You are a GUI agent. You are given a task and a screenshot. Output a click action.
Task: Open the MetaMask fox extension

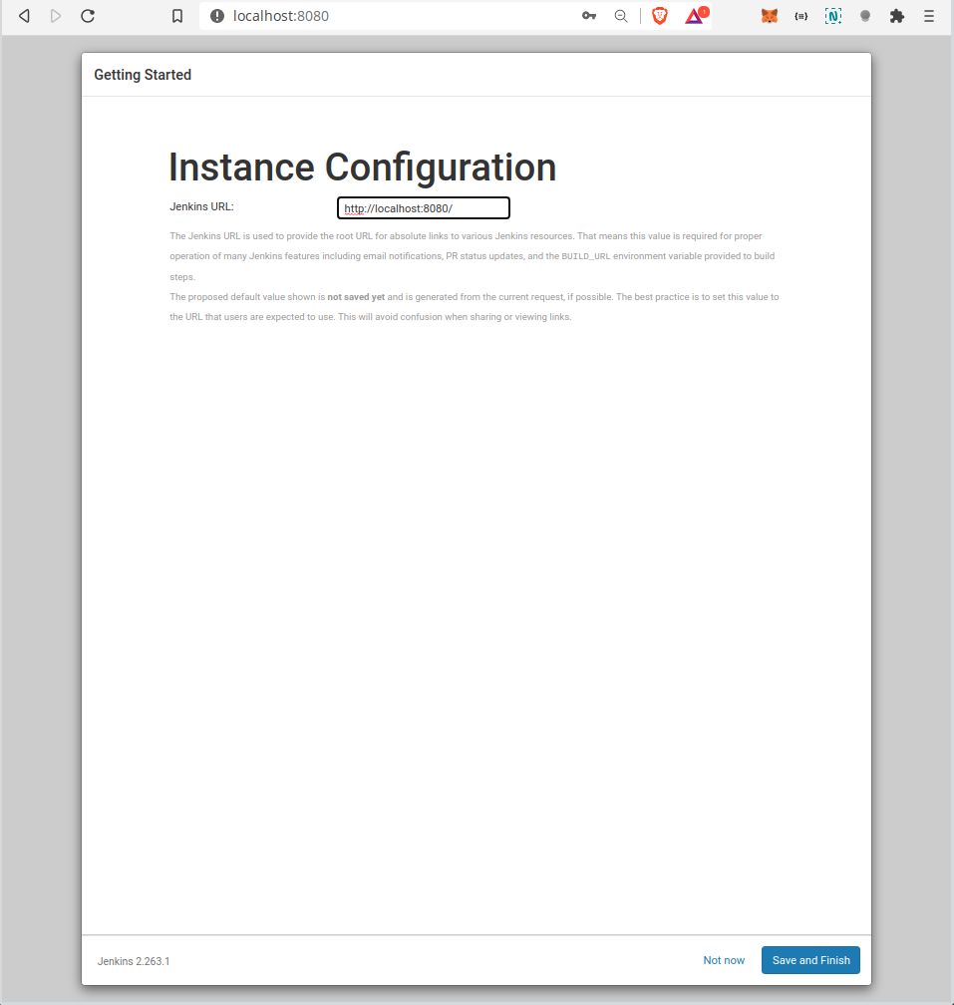click(770, 16)
